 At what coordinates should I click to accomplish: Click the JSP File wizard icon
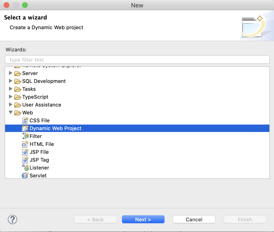[x=25, y=152]
